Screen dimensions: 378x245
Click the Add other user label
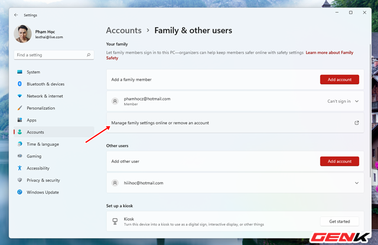tap(125, 161)
